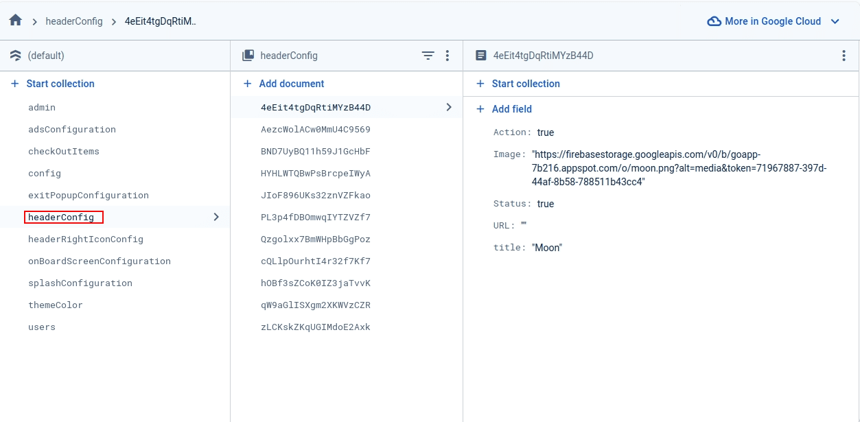Image resolution: width=860 pixels, height=422 pixels.
Task: Open the adsConfiguration collection
Action: (x=72, y=129)
